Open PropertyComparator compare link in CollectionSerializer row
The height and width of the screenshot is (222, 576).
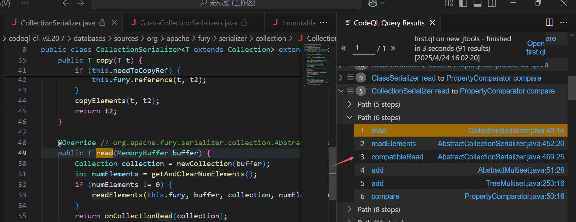[x=507, y=91]
